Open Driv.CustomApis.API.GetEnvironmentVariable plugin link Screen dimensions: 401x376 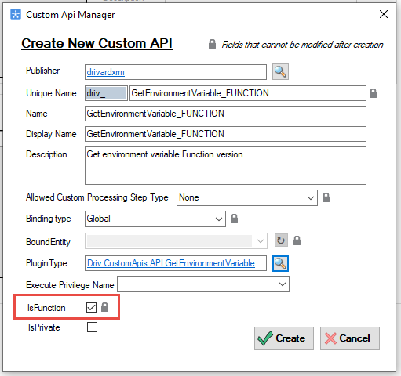point(171,263)
